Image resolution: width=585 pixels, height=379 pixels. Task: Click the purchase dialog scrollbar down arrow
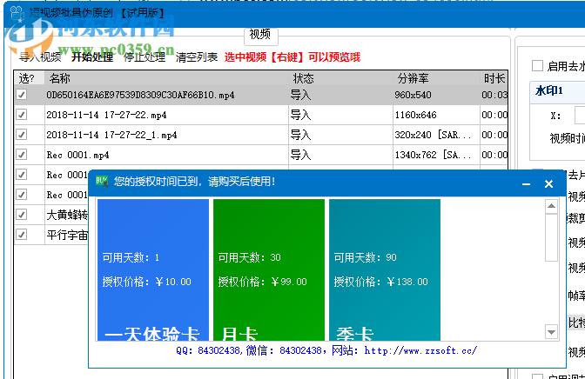point(551,331)
